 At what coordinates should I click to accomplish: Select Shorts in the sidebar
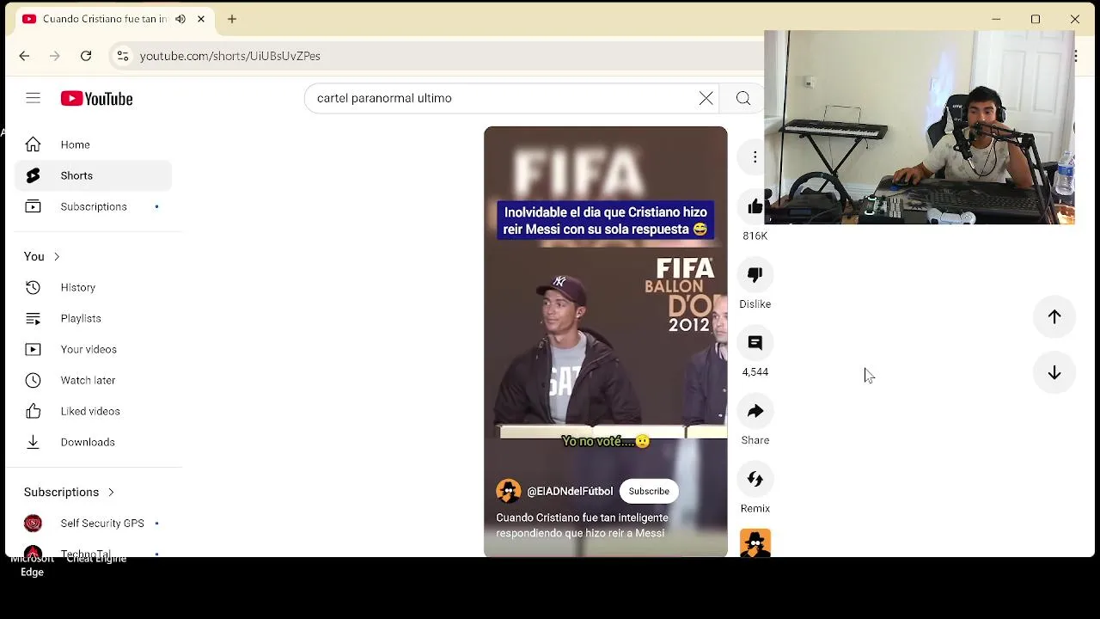[93, 175]
